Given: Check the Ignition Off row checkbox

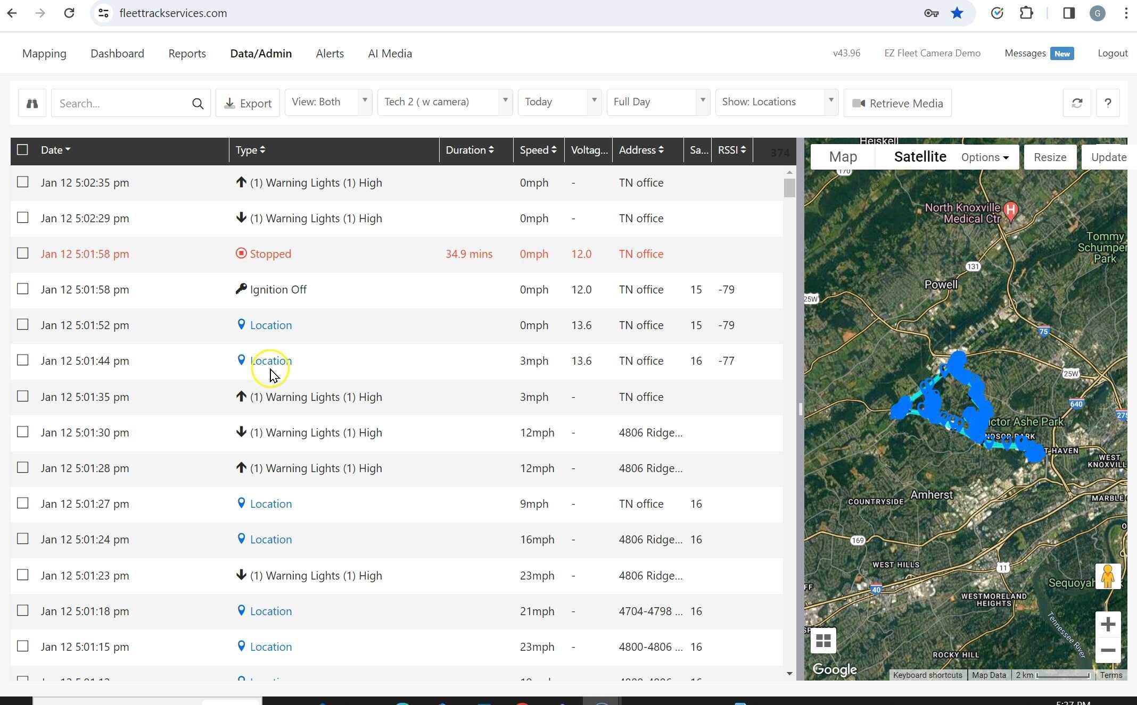Looking at the screenshot, I should coord(22,289).
